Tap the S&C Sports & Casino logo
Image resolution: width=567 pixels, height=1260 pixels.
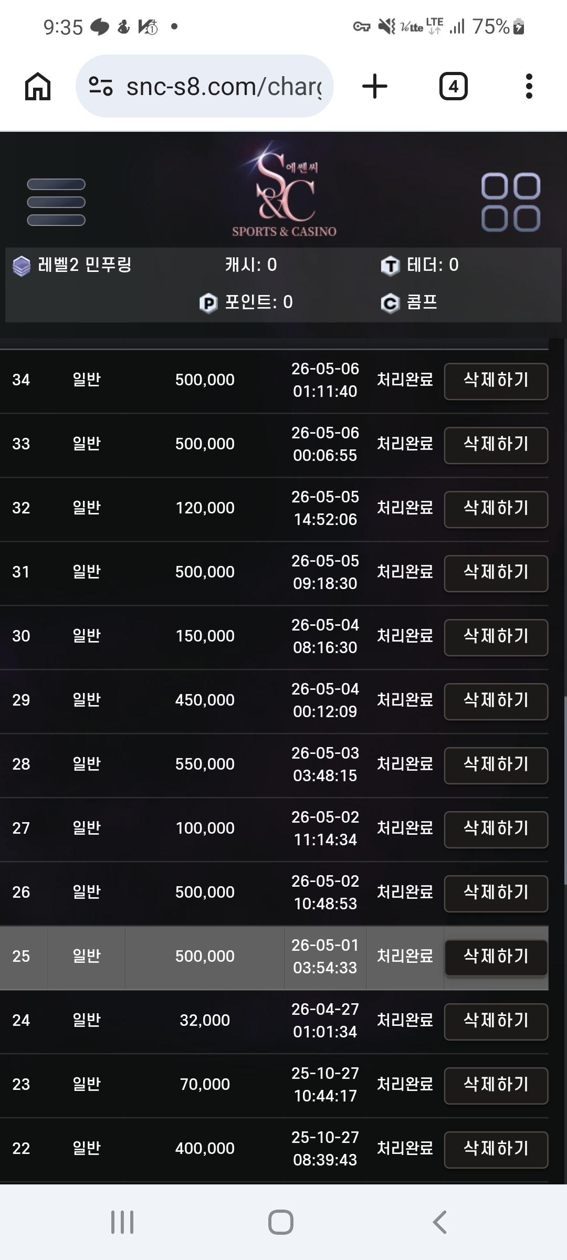[x=284, y=190]
